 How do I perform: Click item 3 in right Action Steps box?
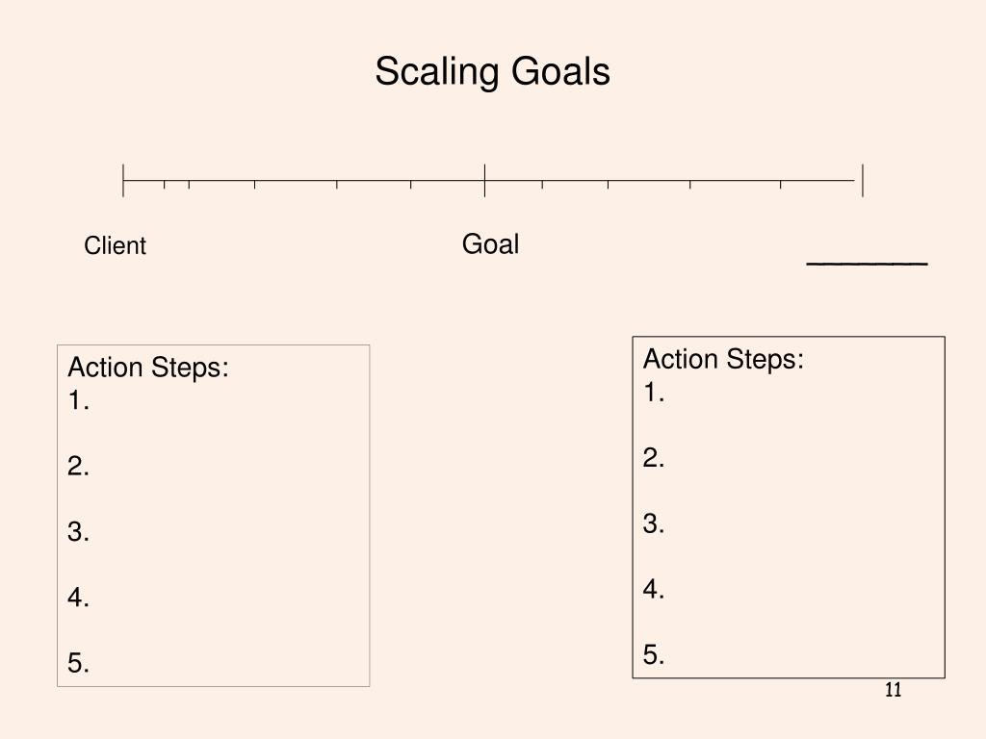pyautogui.click(x=654, y=523)
